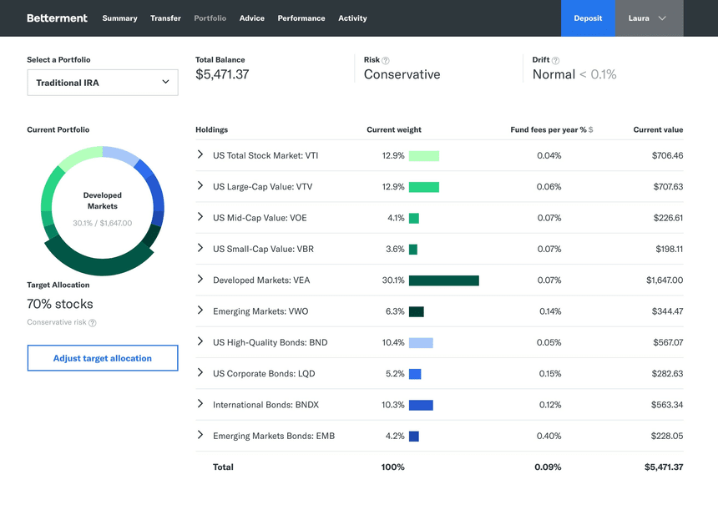The height and width of the screenshot is (505, 718).
Task: Click the VWO darkest green weight bar
Action: [417, 312]
